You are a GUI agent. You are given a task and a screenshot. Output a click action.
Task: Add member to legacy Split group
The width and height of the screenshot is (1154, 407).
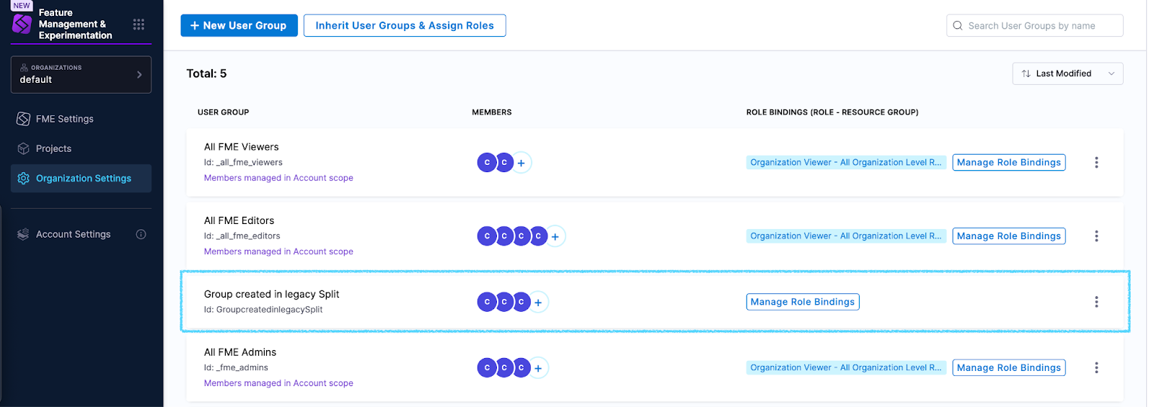pyautogui.click(x=538, y=303)
